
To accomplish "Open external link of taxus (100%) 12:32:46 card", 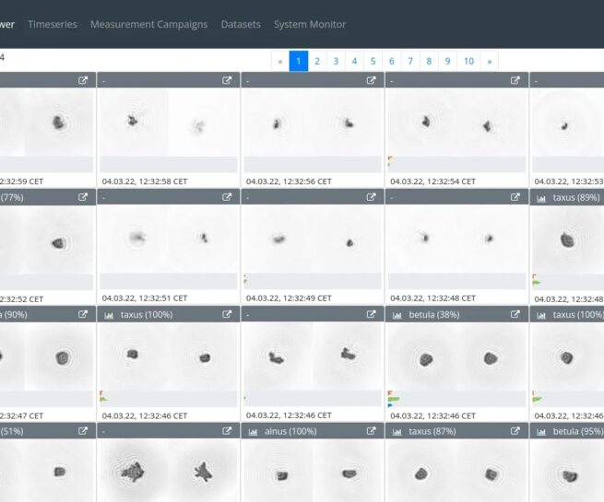I will [x=227, y=314].
